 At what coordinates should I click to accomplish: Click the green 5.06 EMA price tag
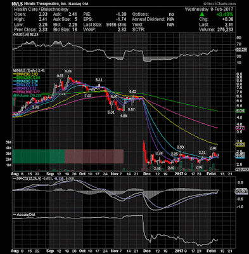240,110
